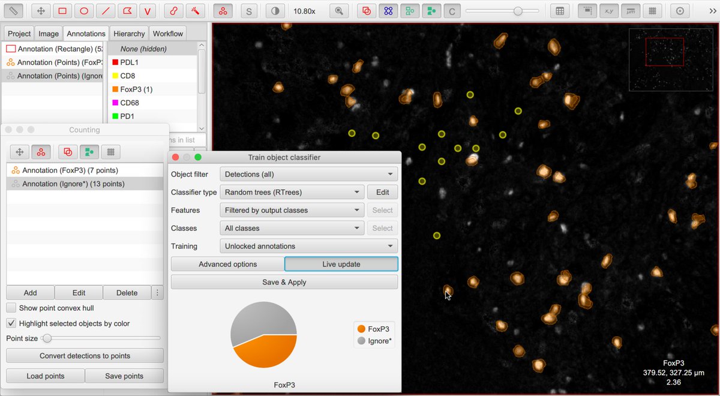Open the Object filter dropdown
The image size is (720, 396).
[308, 173]
